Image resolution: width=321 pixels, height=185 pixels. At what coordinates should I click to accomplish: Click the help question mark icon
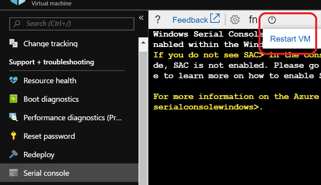[157, 20]
